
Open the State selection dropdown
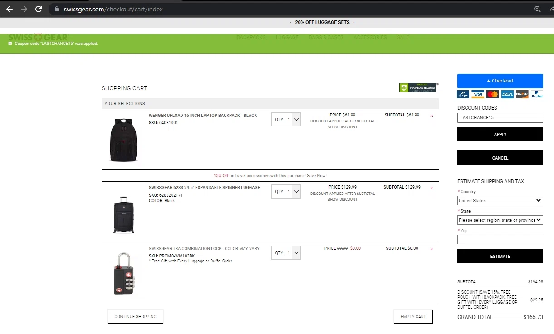500,220
